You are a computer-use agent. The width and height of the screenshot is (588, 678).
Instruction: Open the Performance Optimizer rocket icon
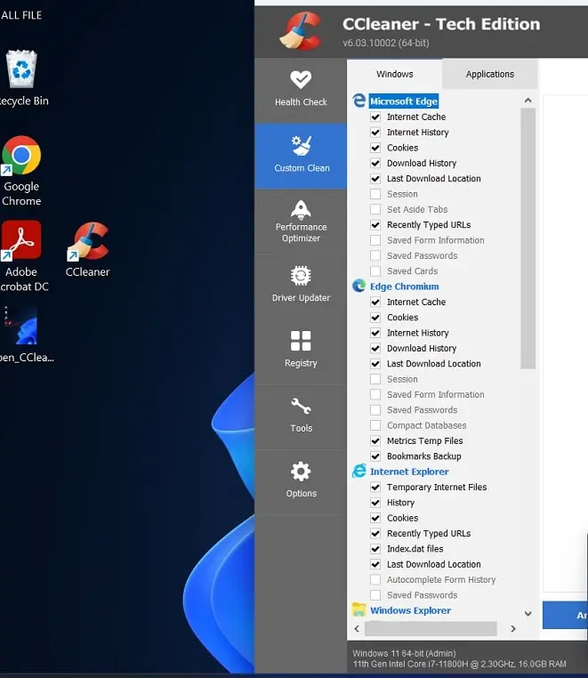pos(301,210)
